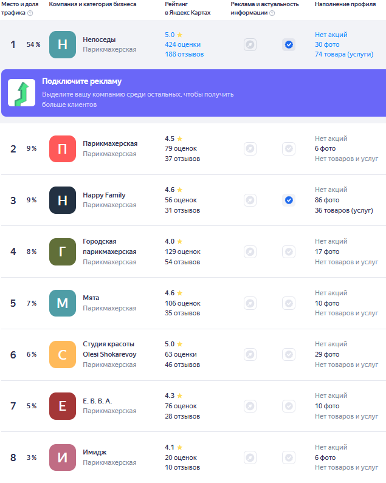Screen dimensions: 386x483
Task: Click the Мята teal M avatar
Action: 63,303
